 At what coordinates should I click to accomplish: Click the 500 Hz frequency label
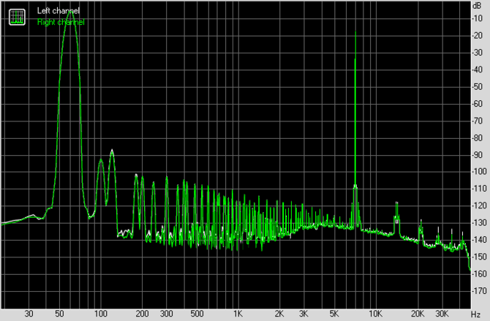click(197, 314)
